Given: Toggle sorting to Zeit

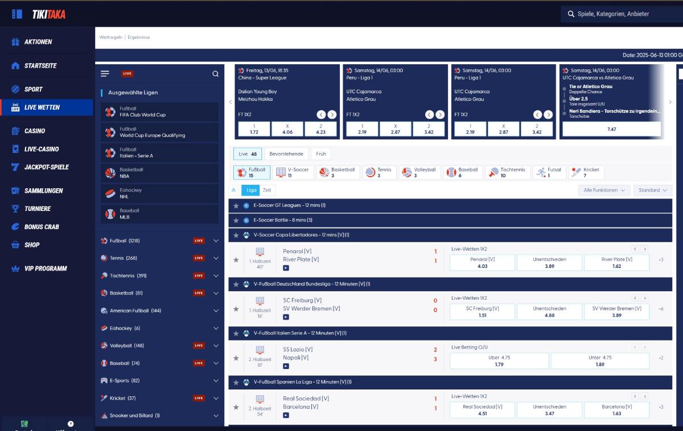Looking at the screenshot, I should coord(266,190).
